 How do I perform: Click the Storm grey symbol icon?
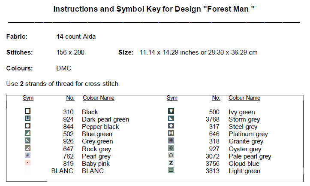point(172,119)
